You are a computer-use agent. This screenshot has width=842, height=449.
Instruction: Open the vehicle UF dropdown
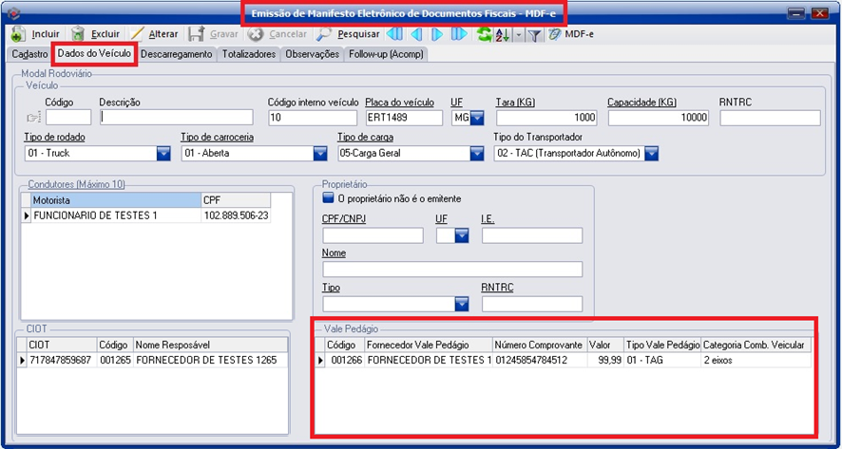[x=477, y=118]
